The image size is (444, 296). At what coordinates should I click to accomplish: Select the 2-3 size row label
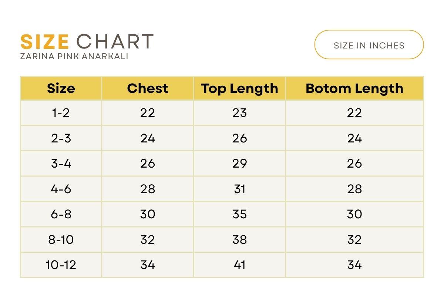click(61, 138)
